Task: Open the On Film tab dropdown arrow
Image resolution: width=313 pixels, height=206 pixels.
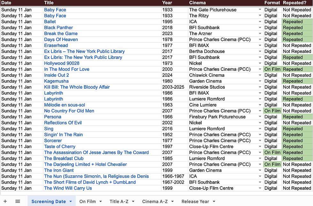Action: tap(100, 201)
